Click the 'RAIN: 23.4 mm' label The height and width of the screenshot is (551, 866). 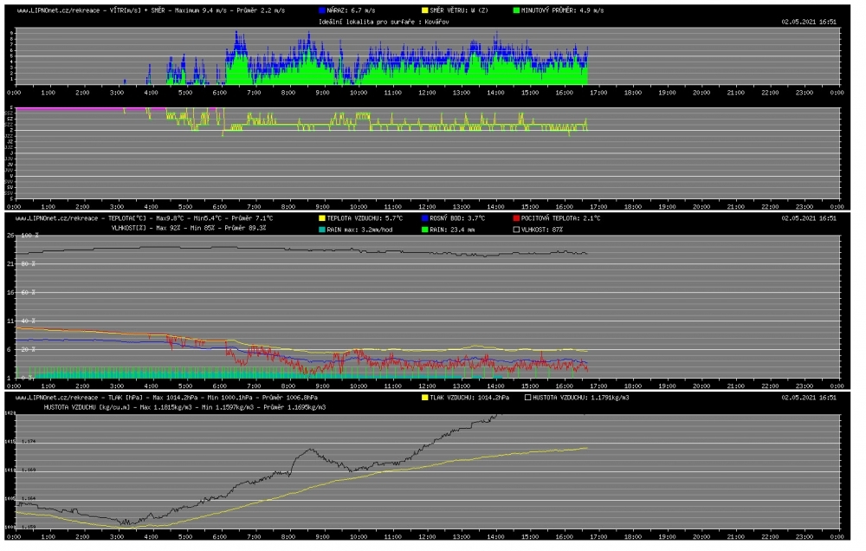click(x=452, y=230)
